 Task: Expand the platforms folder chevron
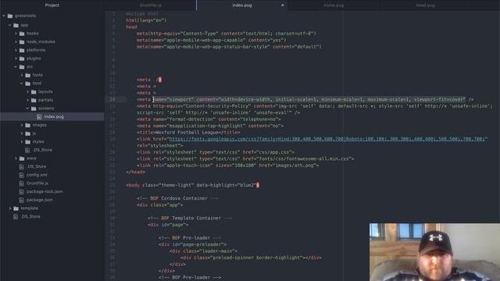click(x=16, y=50)
